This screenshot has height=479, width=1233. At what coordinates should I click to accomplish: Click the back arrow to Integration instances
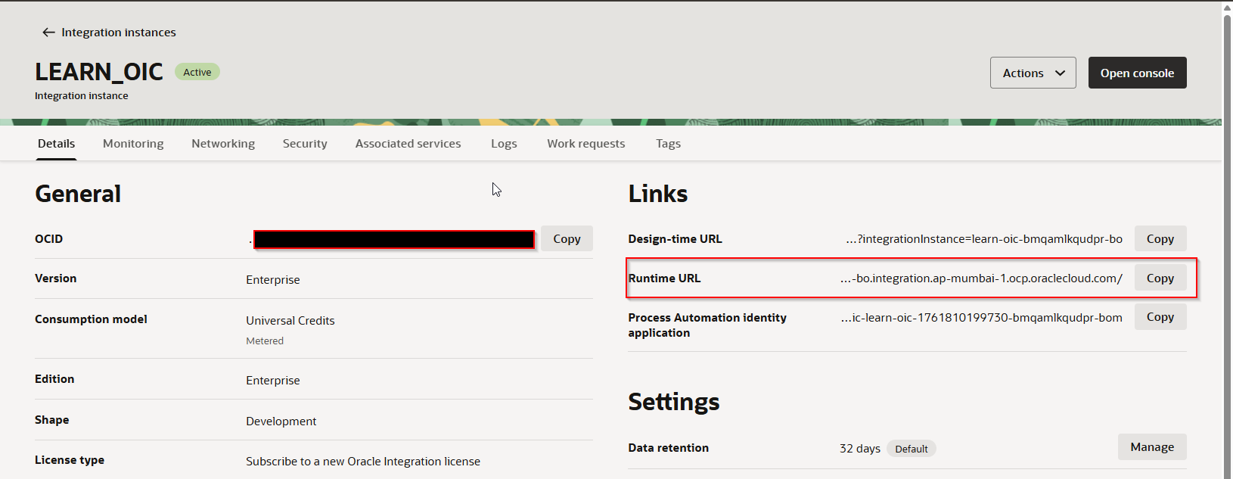coord(48,33)
